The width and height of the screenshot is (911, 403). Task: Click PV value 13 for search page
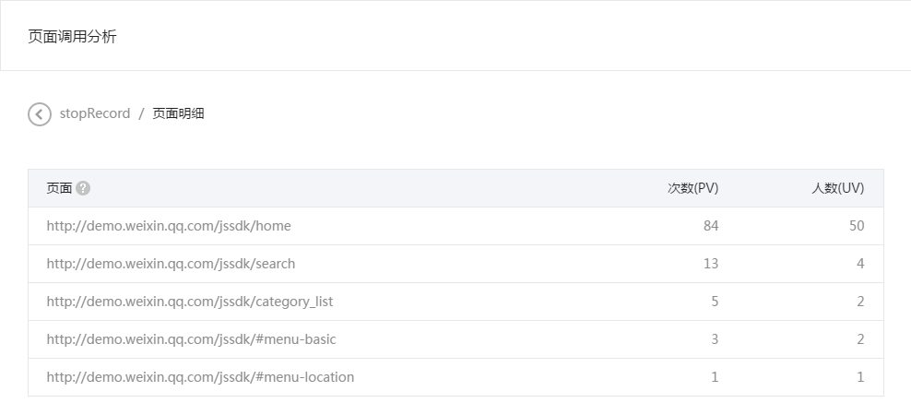coord(711,264)
